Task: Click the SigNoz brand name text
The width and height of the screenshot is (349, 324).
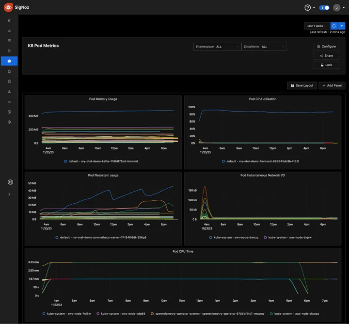Action: [x=22, y=7]
